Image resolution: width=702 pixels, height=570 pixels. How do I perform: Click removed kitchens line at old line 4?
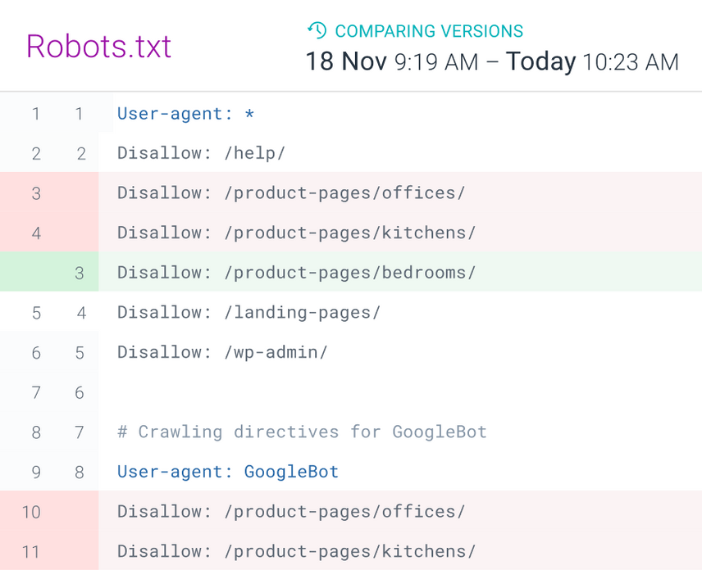pos(296,233)
